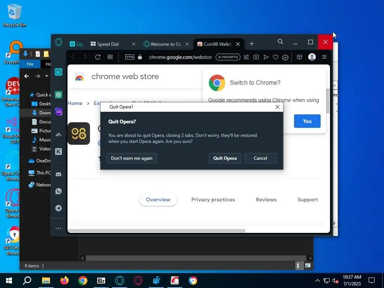
Task: Click the heart bookmark icon
Action: pyautogui.click(x=276, y=57)
